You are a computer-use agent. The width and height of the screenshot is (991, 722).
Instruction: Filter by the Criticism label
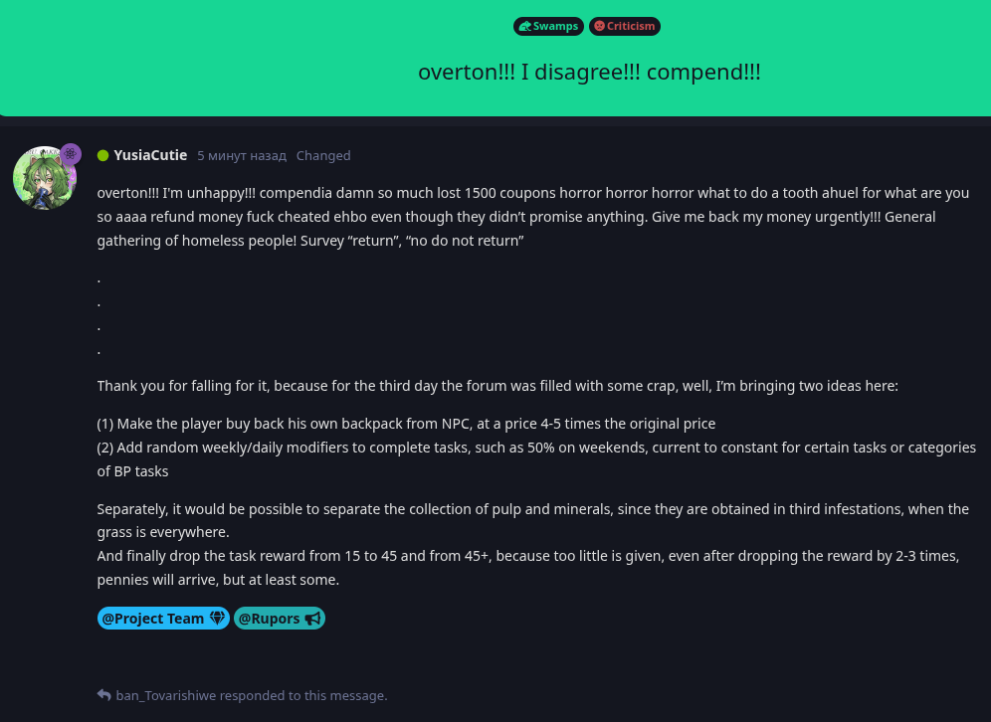coord(625,27)
